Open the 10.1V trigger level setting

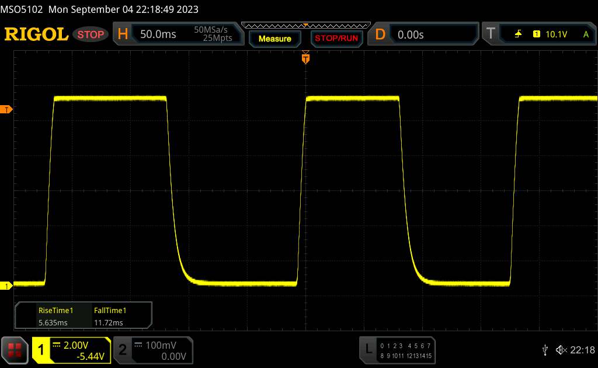point(558,34)
